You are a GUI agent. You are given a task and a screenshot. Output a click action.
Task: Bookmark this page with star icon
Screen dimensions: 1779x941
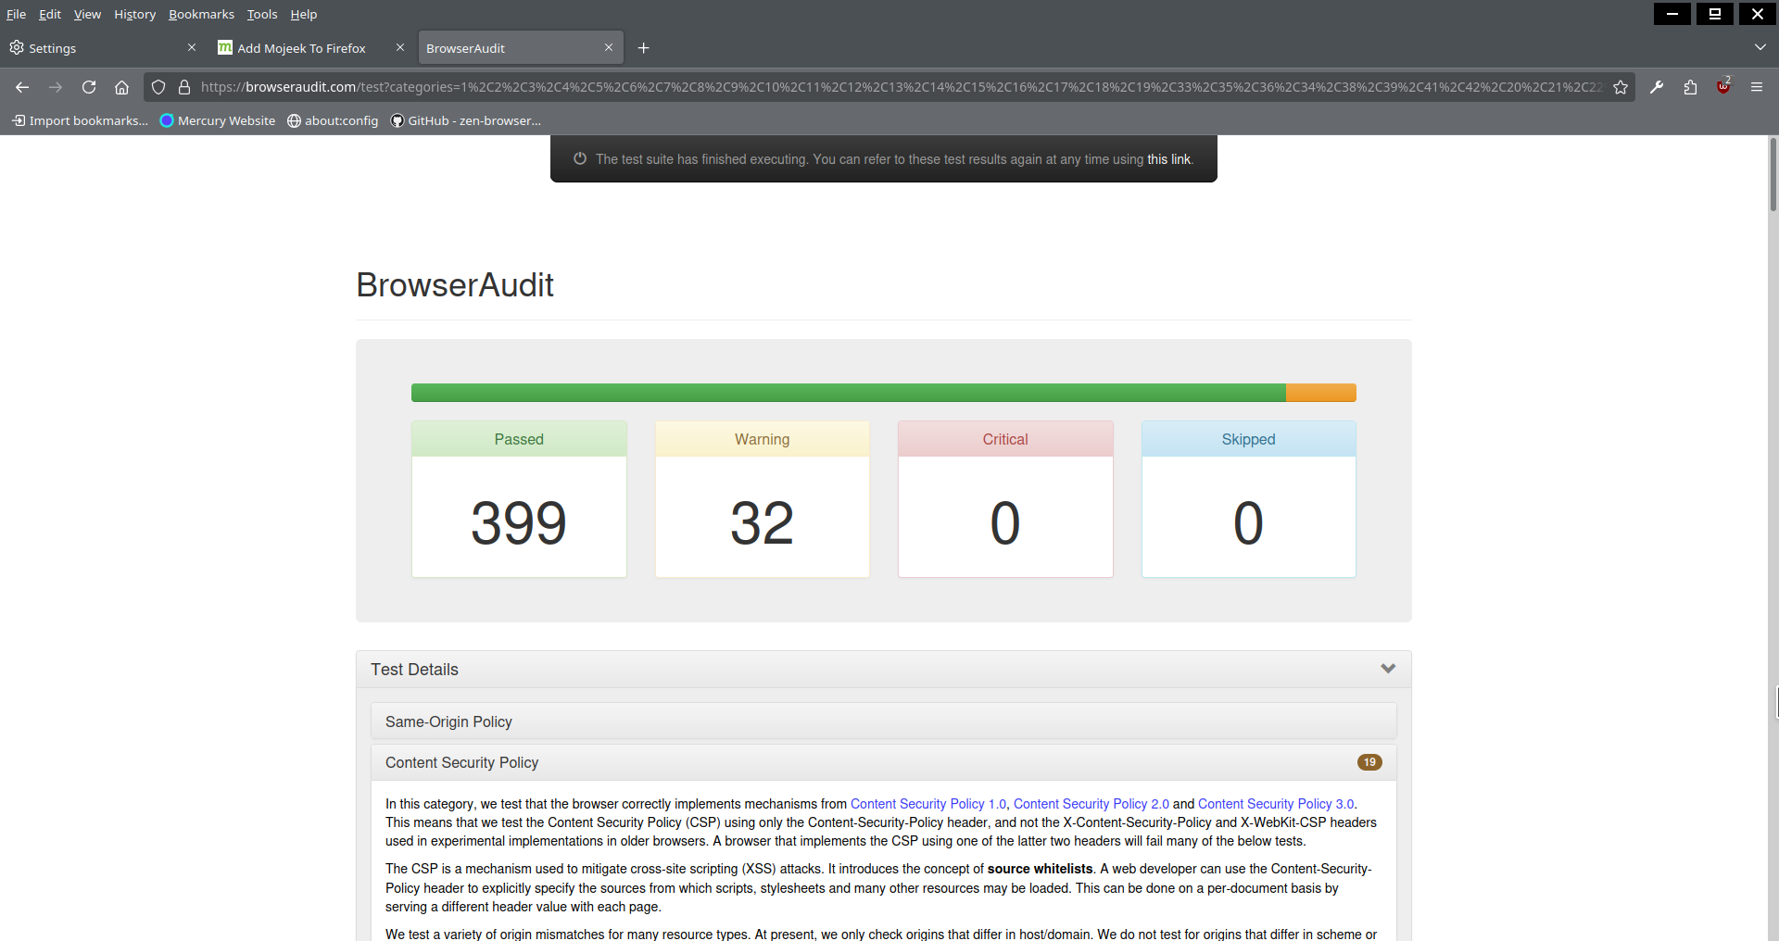click(1621, 87)
